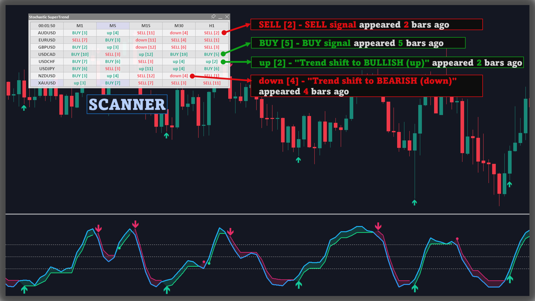Click AUDUSD H1 cell SELL [2]
Viewport: 535px width, 301px height.
coord(212,33)
